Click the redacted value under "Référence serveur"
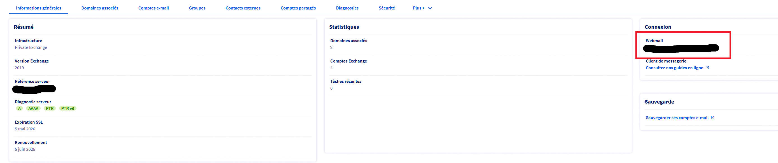Screen dimensions: 778x163 34,89
